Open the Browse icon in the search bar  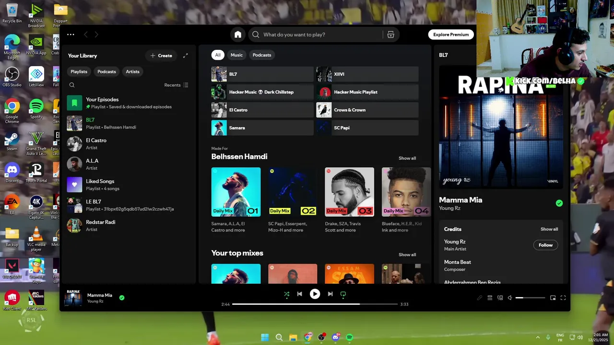click(x=391, y=34)
